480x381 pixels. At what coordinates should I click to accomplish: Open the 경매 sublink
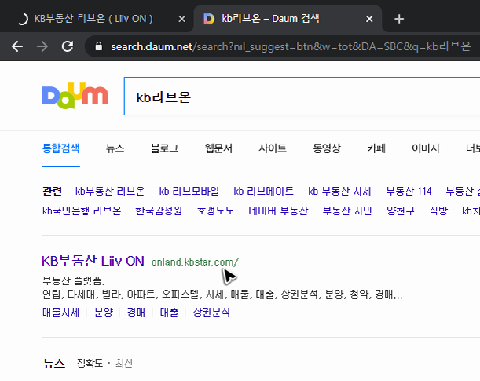(136, 312)
